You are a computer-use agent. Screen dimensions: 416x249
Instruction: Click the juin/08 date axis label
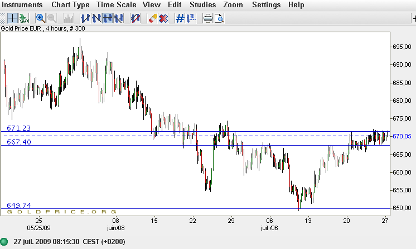(115, 228)
